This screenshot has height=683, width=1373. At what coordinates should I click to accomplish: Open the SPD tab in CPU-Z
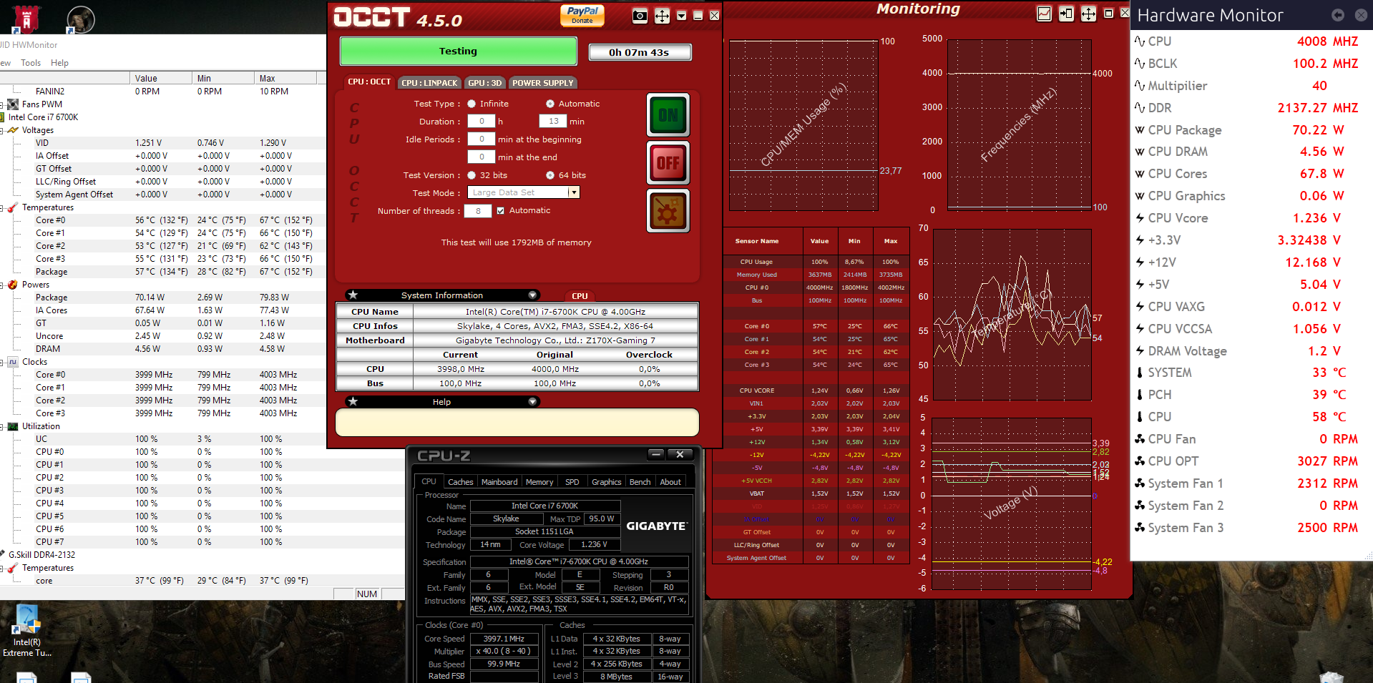point(572,482)
